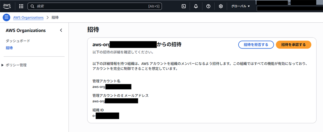
Task: Open the グローバル region dropdown
Action: [240, 6]
